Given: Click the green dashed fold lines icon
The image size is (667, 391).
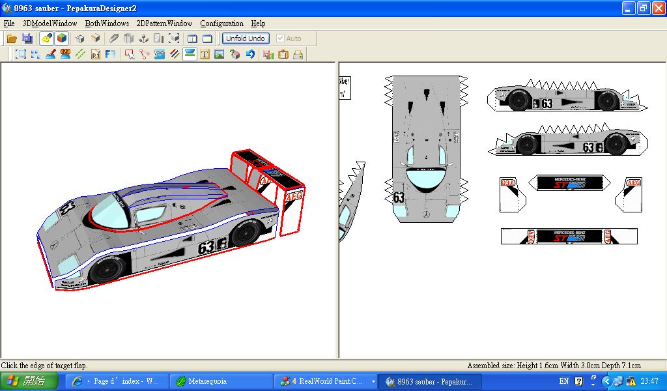Looking at the screenshot, I should coord(80,55).
